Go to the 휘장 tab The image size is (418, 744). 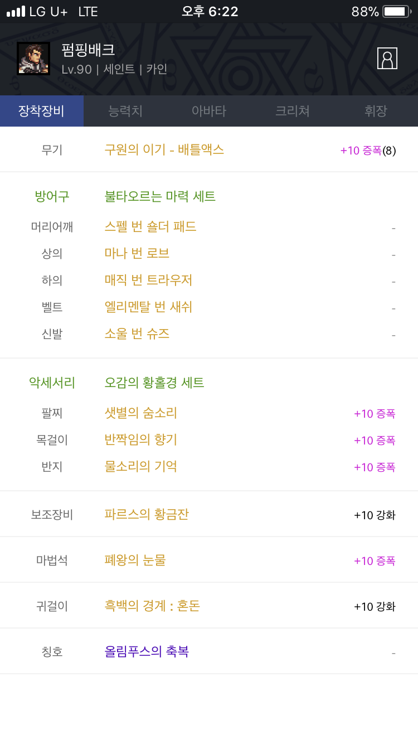[376, 111]
